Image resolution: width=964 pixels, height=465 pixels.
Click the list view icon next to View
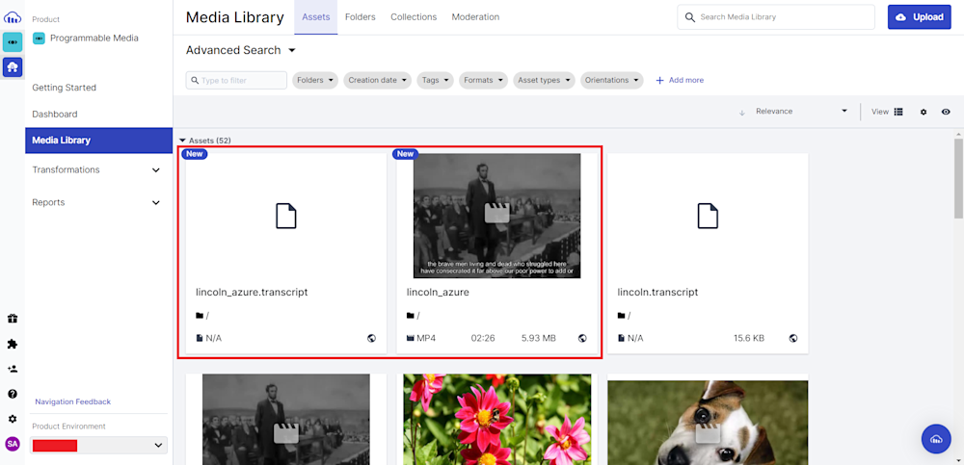(x=898, y=112)
